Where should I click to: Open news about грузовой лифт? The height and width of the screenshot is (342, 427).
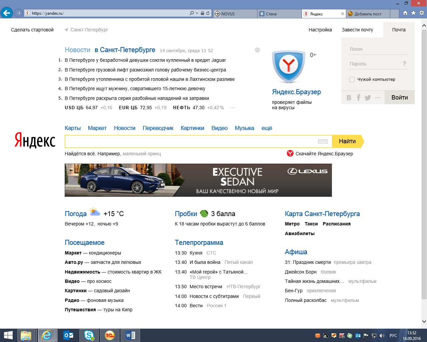tap(145, 70)
